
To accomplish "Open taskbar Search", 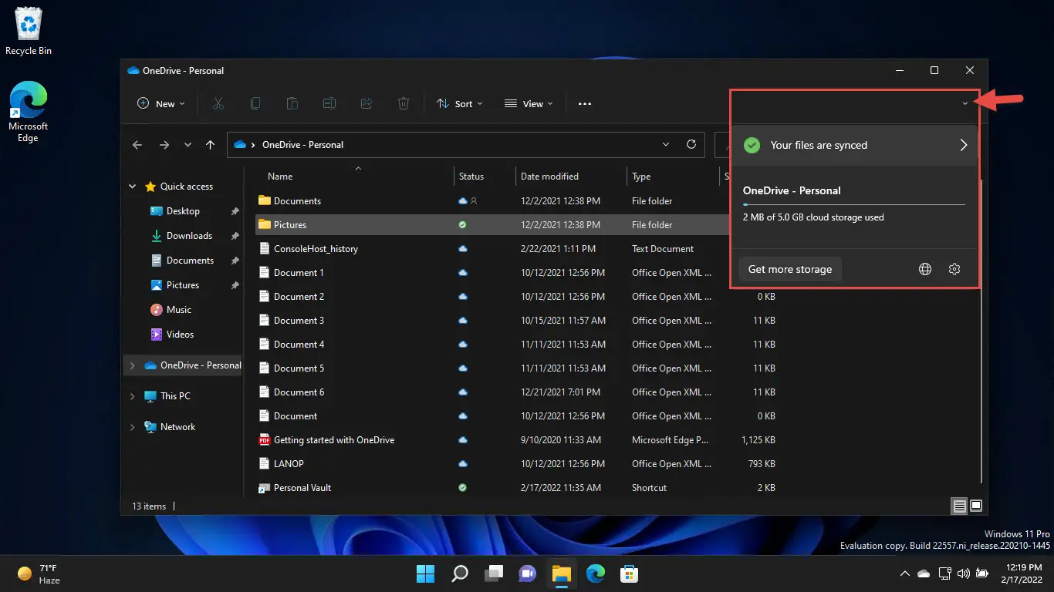I will point(460,573).
